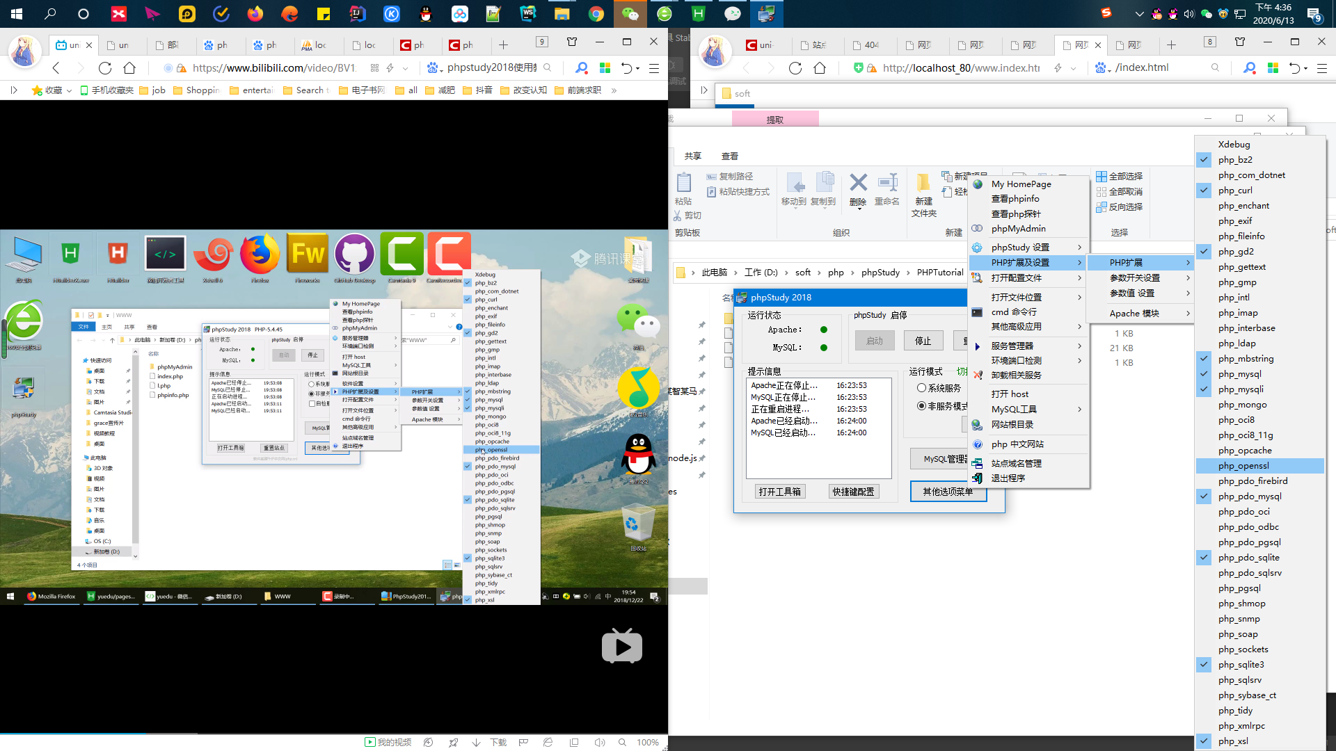Click the Rename (重命名) ribbon icon
This screenshot has width=1336, height=751.
[887, 190]
